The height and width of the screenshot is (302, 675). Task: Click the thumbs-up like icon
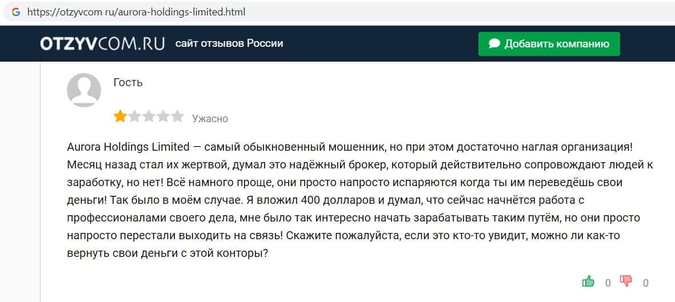588,281
